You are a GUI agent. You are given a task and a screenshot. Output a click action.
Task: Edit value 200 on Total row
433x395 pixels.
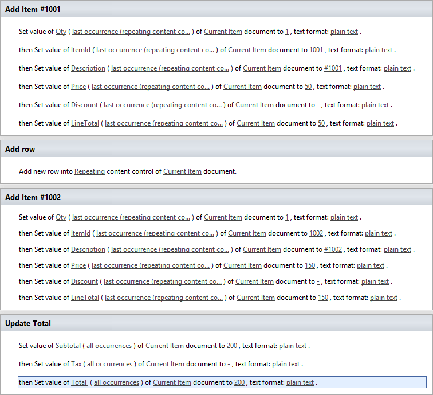[239, 382]
